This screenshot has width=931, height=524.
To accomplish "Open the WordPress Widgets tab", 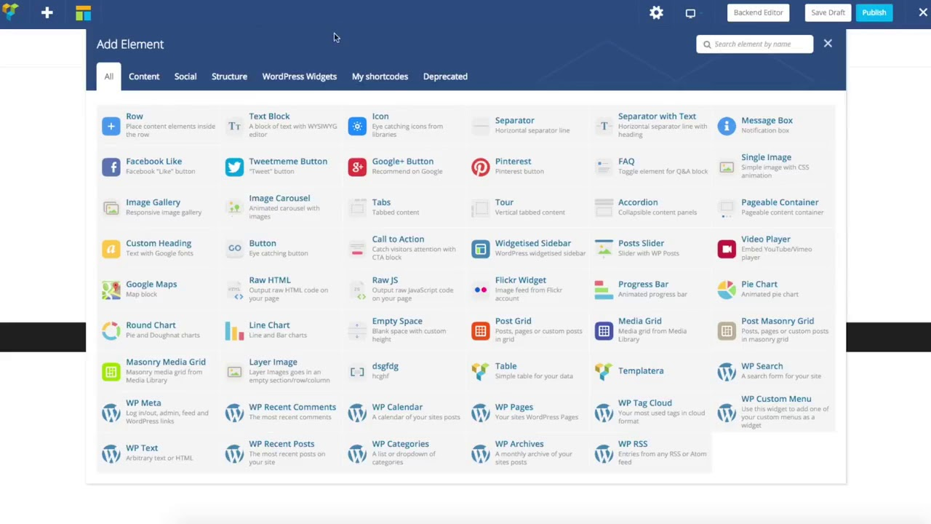I will point(299,76).
